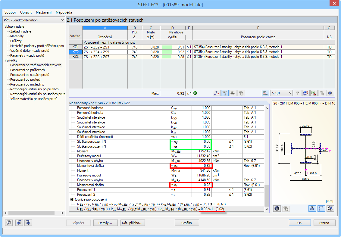Click the green ratio bar showing 0.91
341x237 pixels.
(x=167, y=47)
